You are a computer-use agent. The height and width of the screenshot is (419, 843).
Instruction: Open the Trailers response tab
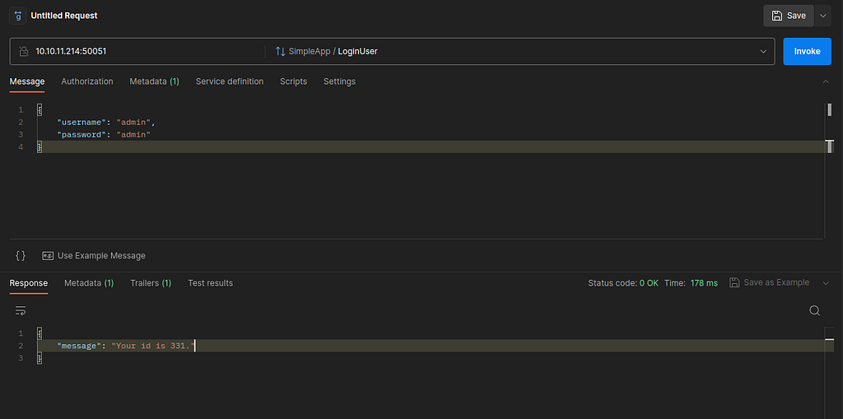pos(151,283)
